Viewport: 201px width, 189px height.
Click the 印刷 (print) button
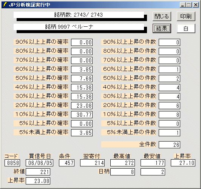click(186, 16)
